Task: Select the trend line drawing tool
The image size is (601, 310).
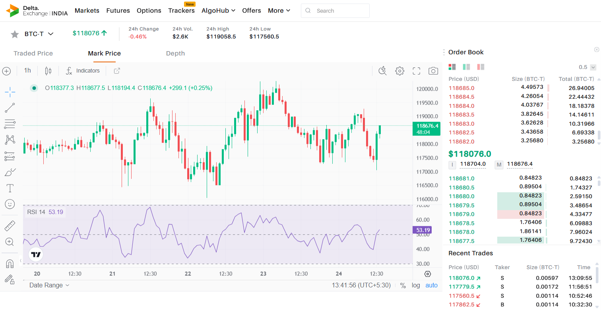Action: (10, 107)
